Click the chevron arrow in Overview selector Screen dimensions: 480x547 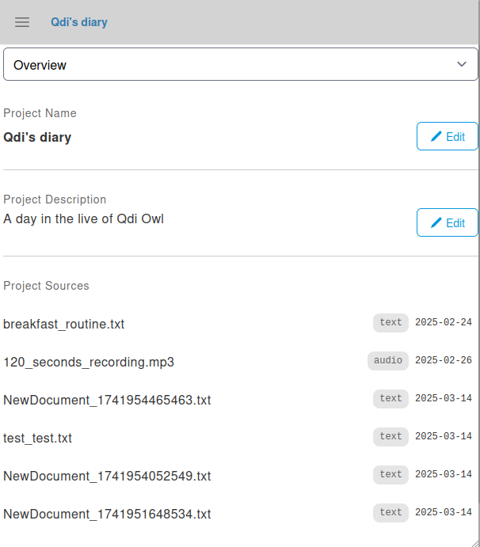tap(462, 64)
